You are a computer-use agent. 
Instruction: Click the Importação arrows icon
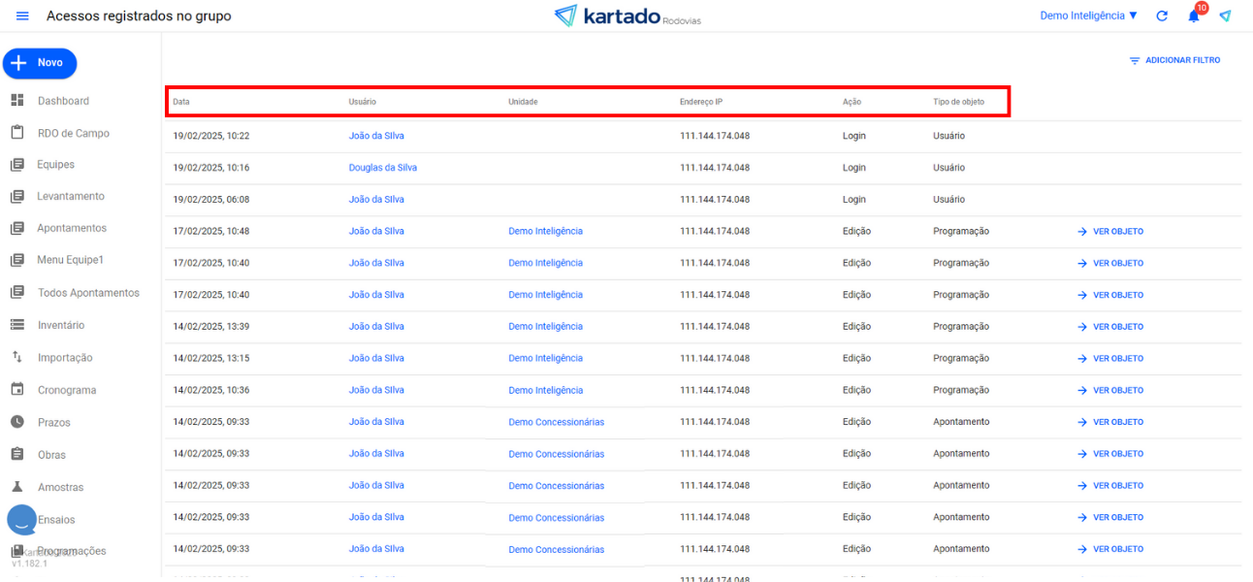click(x=16, y=357)
